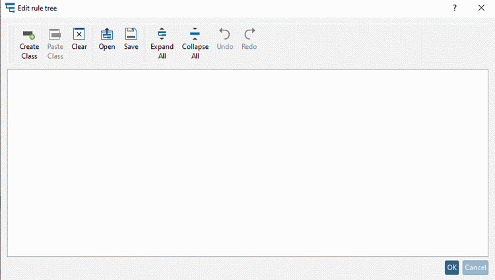Close the Edit rule tree dialog
Viewport: 495px width, 280px height.
click(481, 8)
